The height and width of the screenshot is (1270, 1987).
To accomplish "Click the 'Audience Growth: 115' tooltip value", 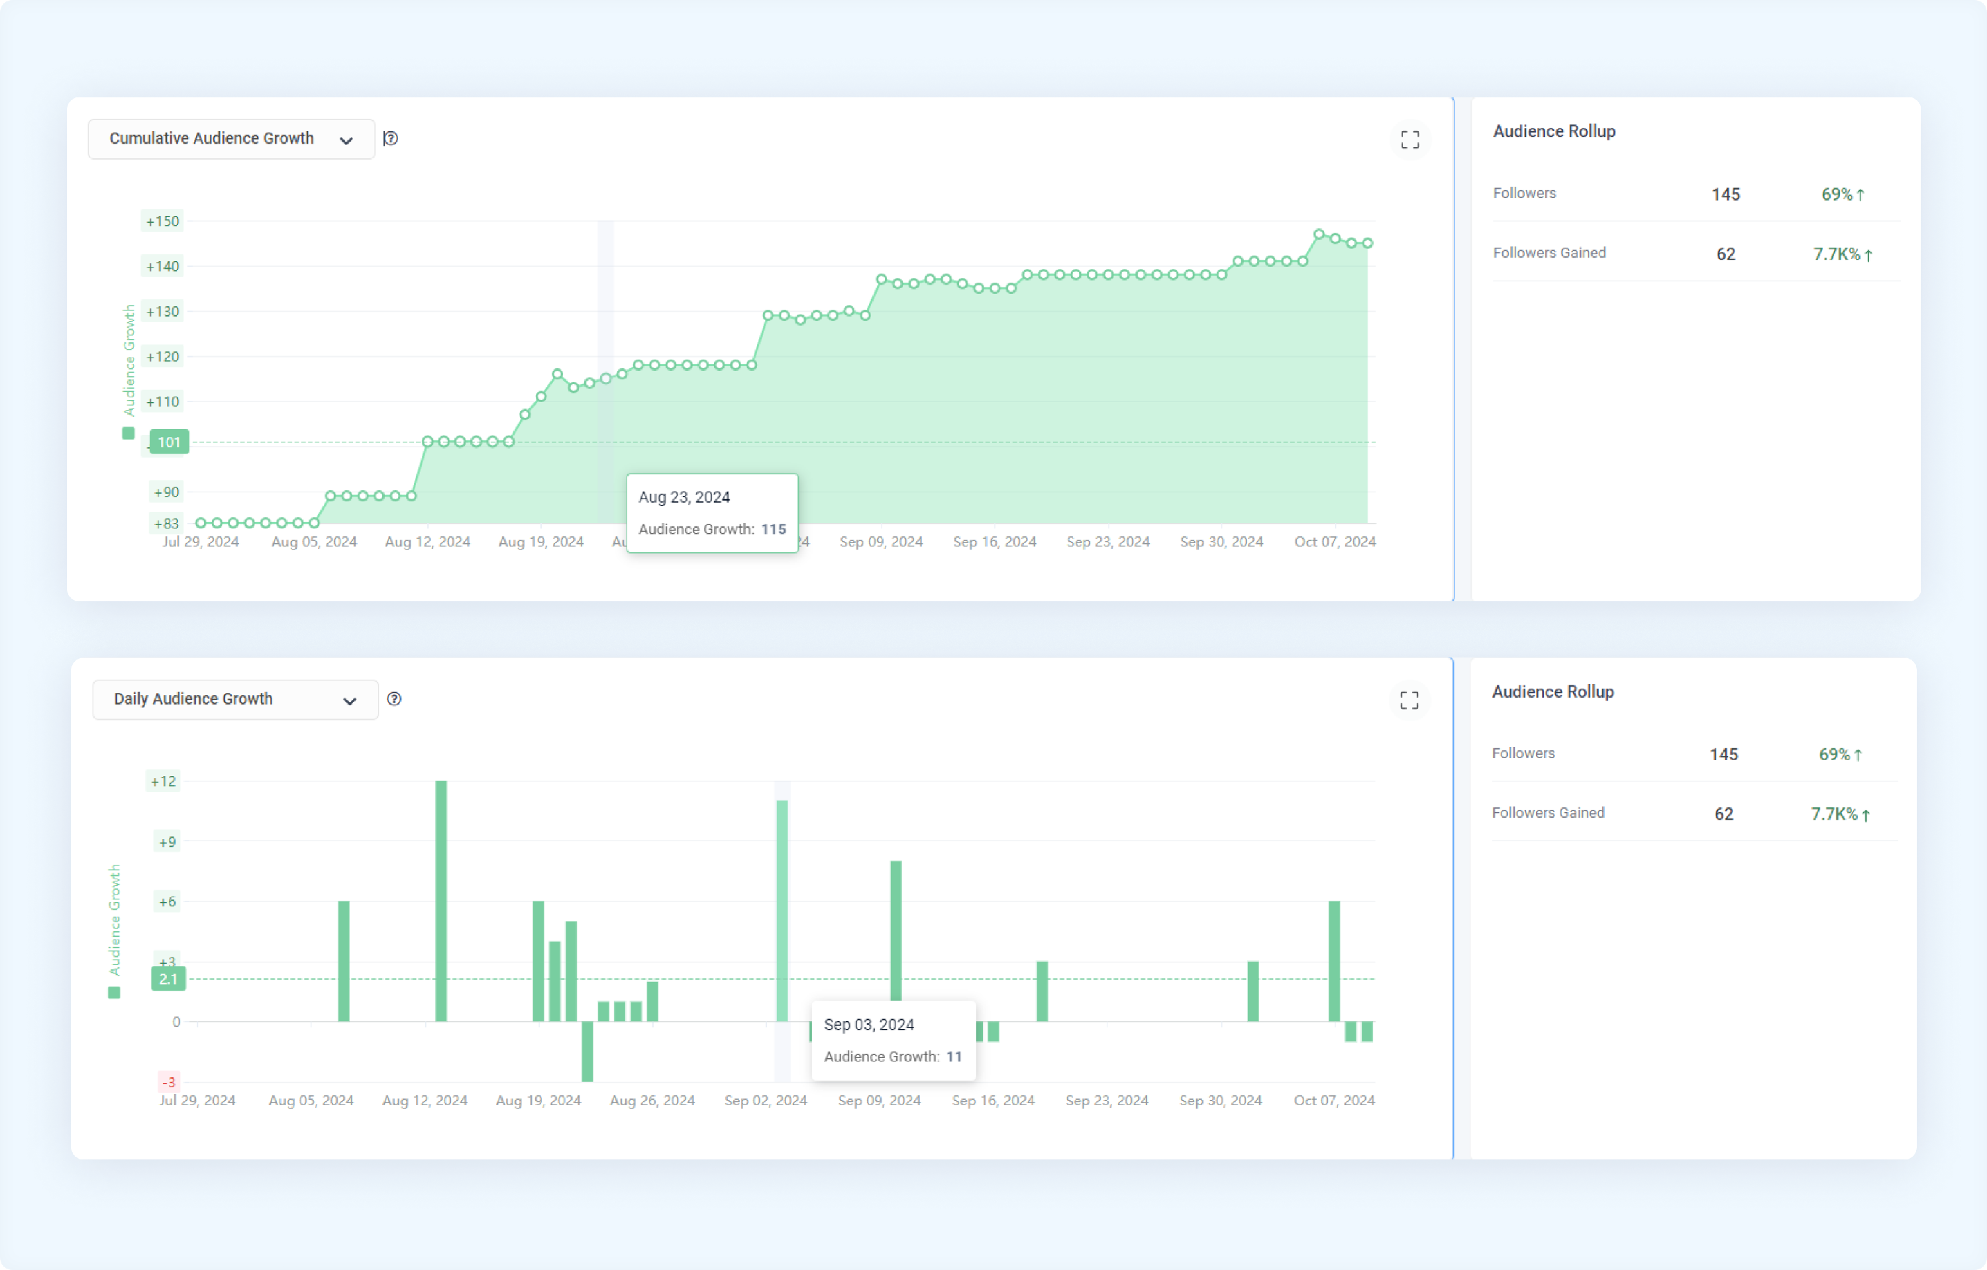I will [712, 530].
